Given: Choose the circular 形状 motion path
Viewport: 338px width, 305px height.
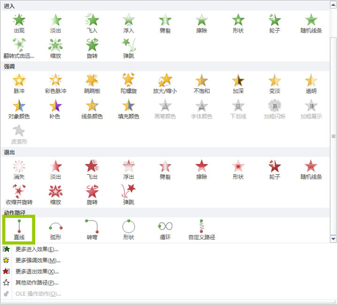Looking at the screenshot, I should point(129,230).
